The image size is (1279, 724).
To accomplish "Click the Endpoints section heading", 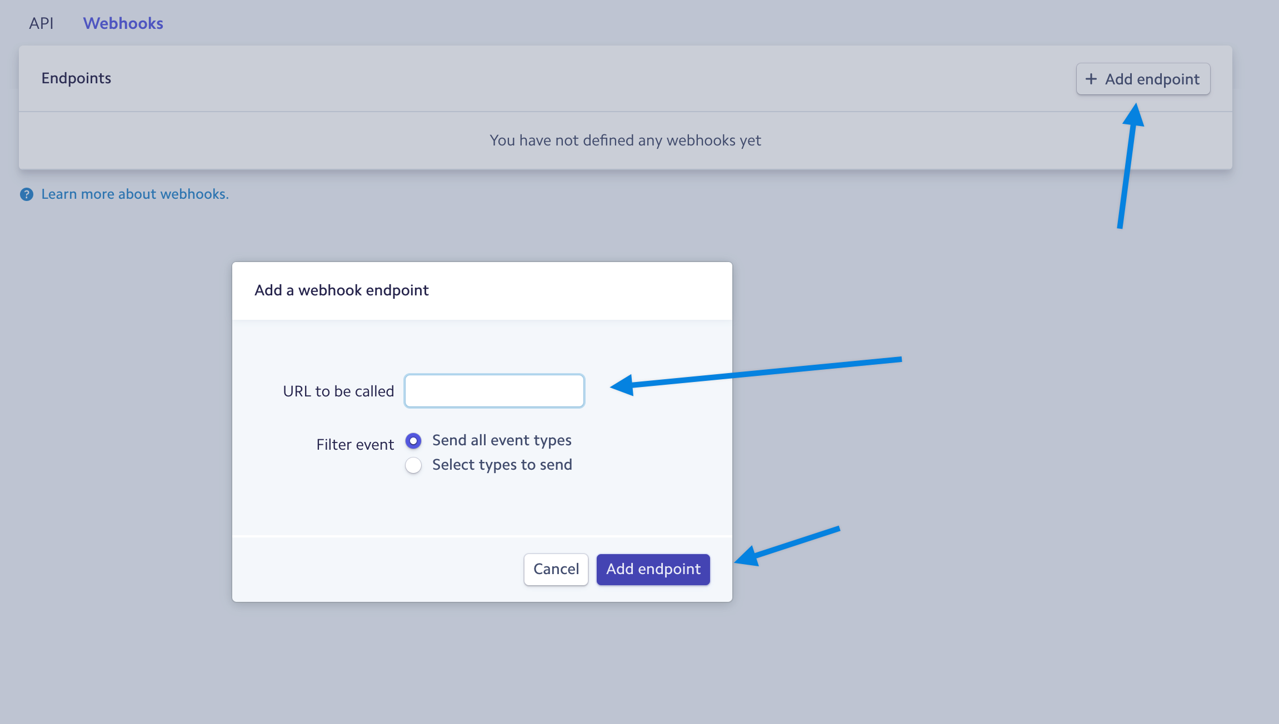I will click(x=76, y=78).
